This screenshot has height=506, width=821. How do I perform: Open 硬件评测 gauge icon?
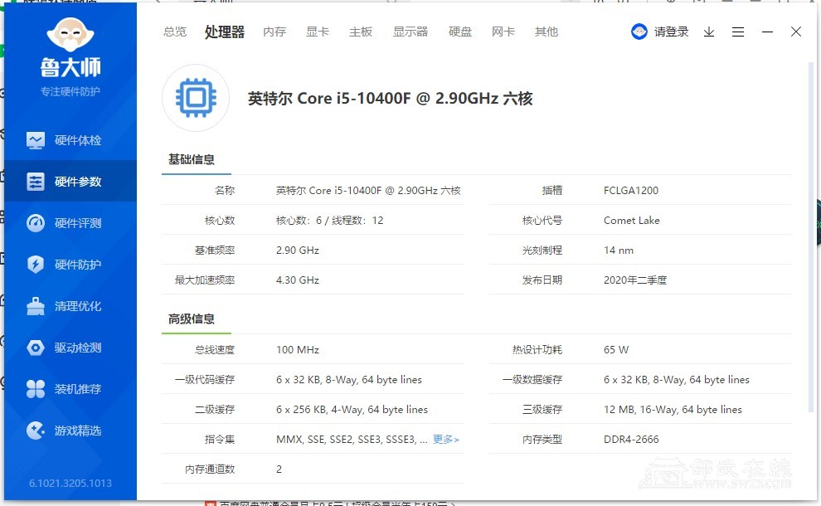click(36, 223)
